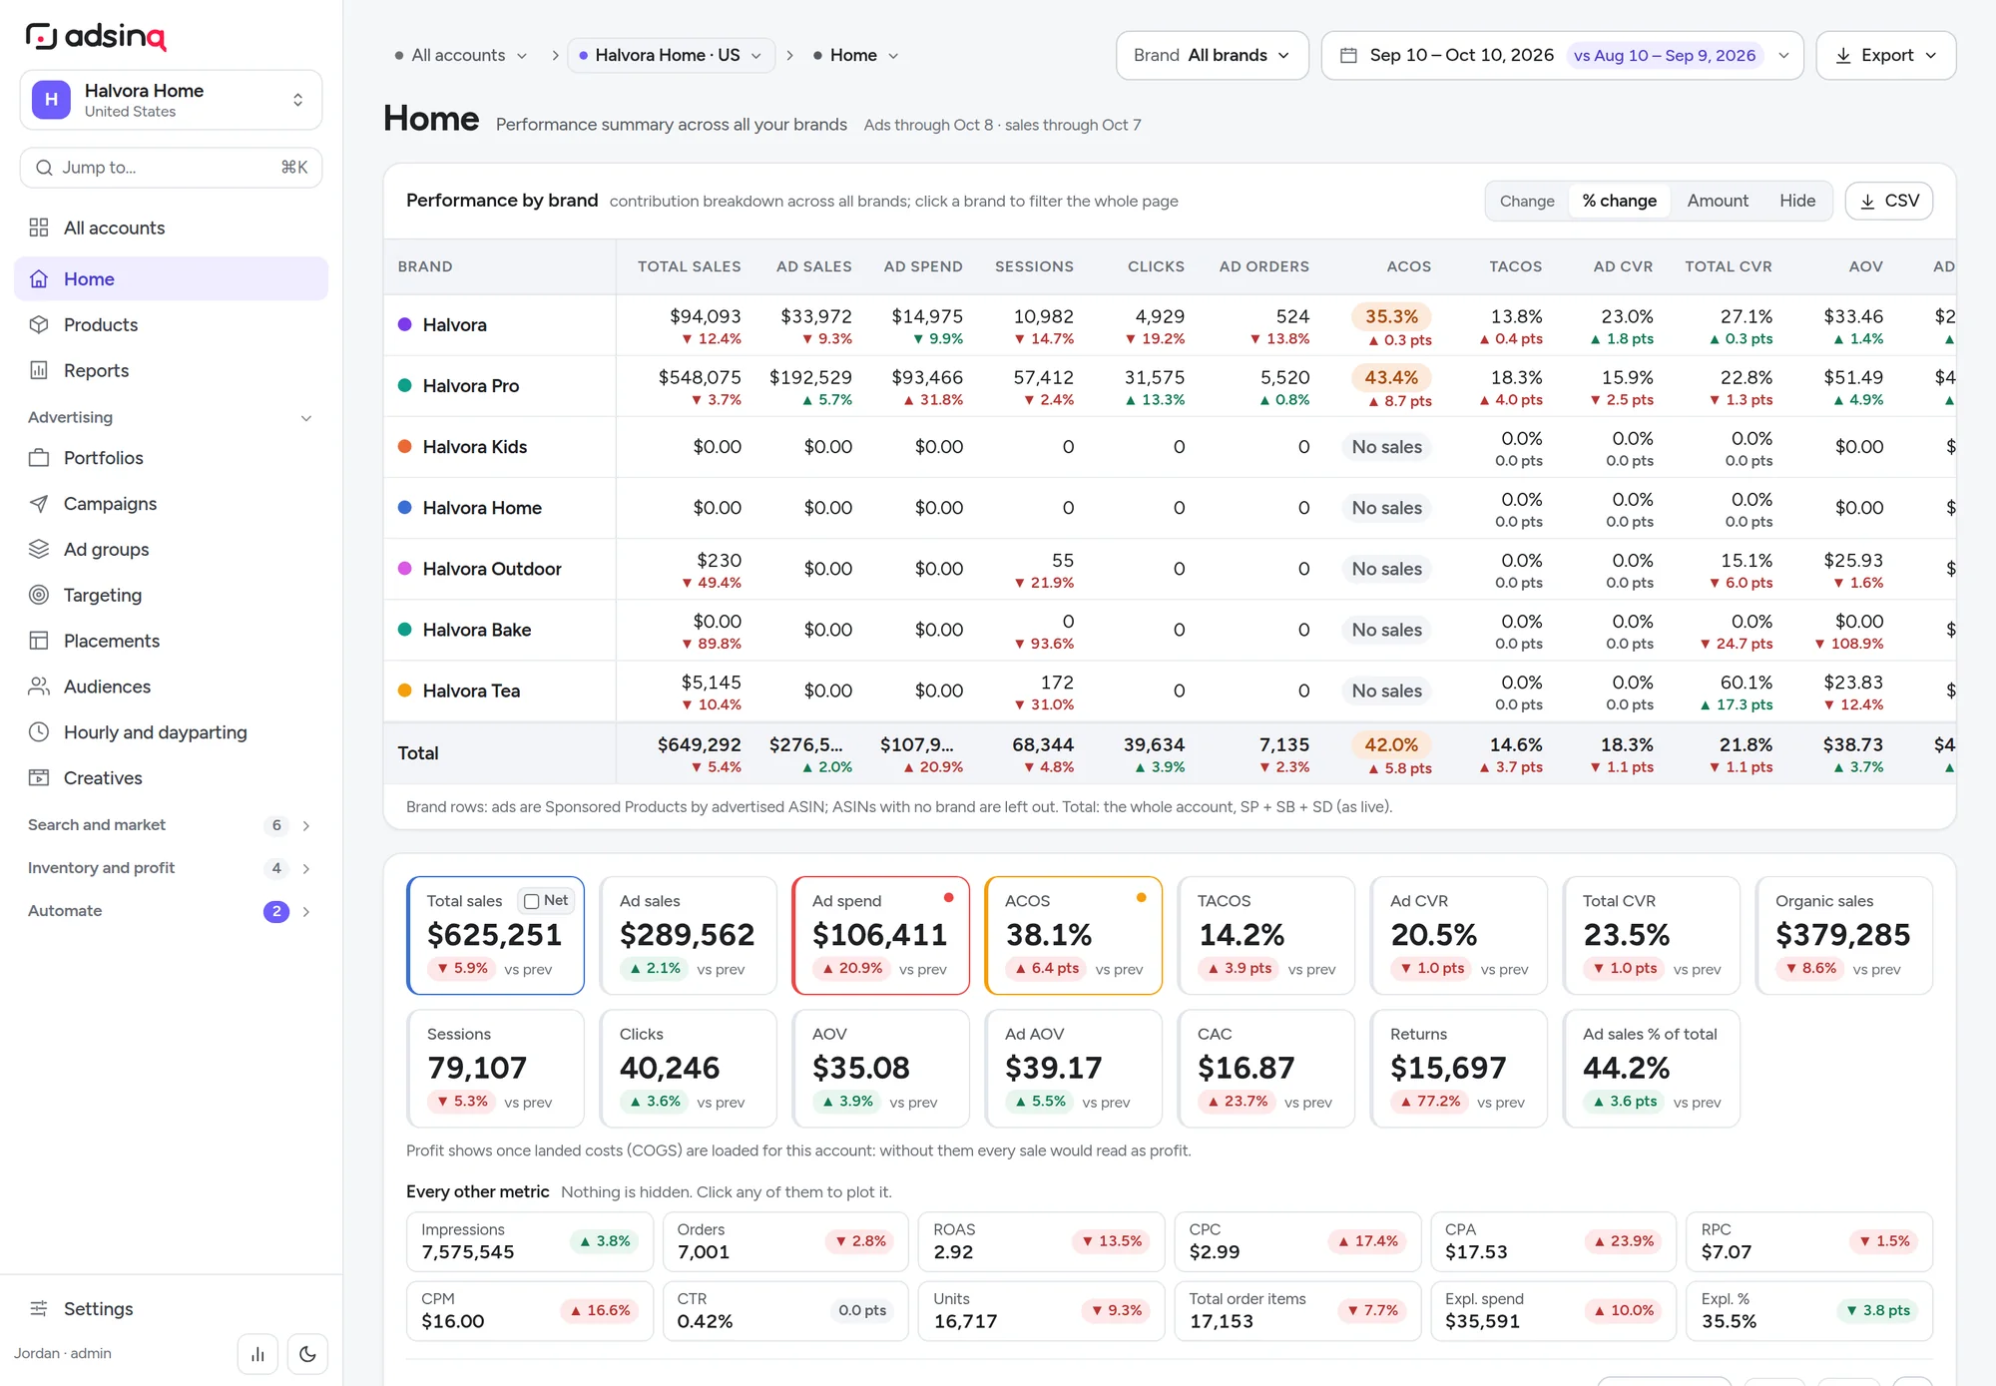Click the Portfolios folder icon

pyautogui.click(x=39, y=458)
